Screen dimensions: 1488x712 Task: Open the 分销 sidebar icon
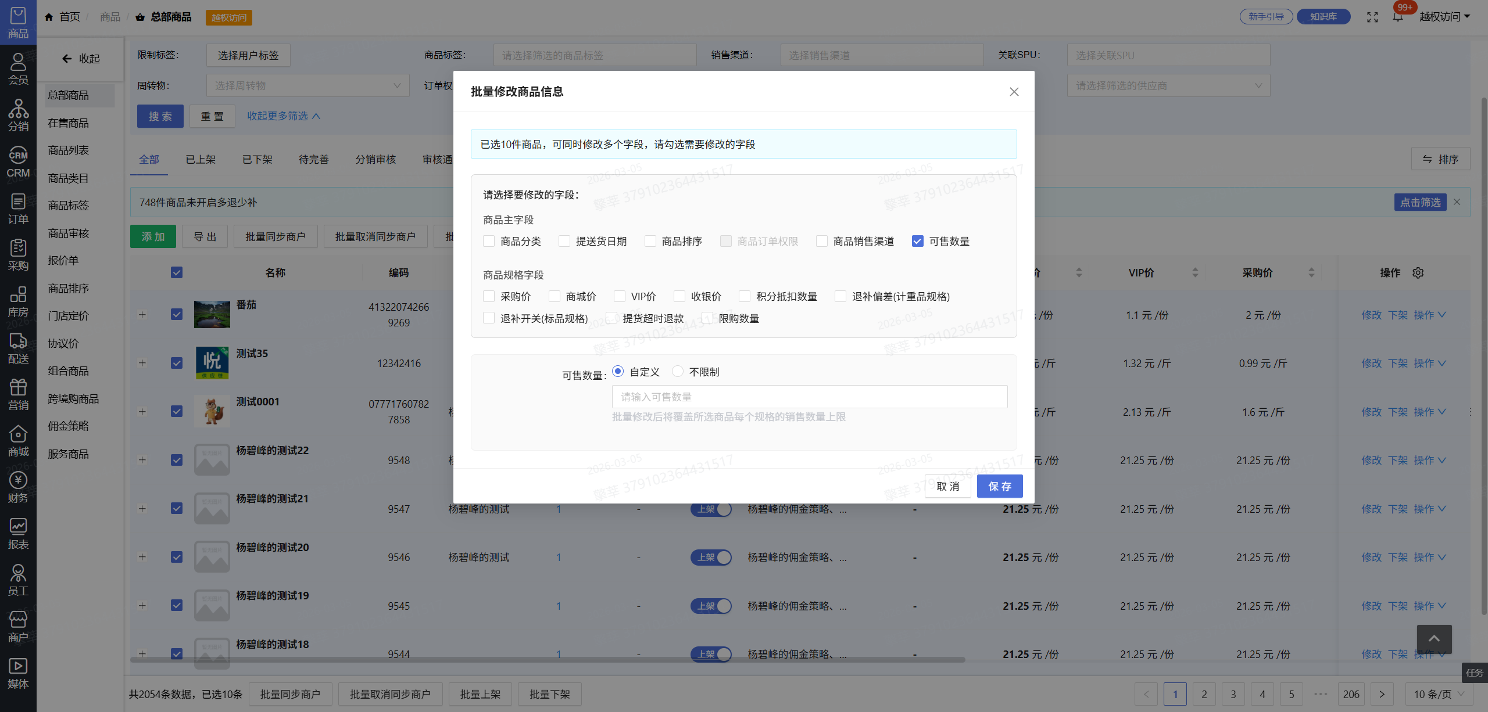(x=18, y=116)
